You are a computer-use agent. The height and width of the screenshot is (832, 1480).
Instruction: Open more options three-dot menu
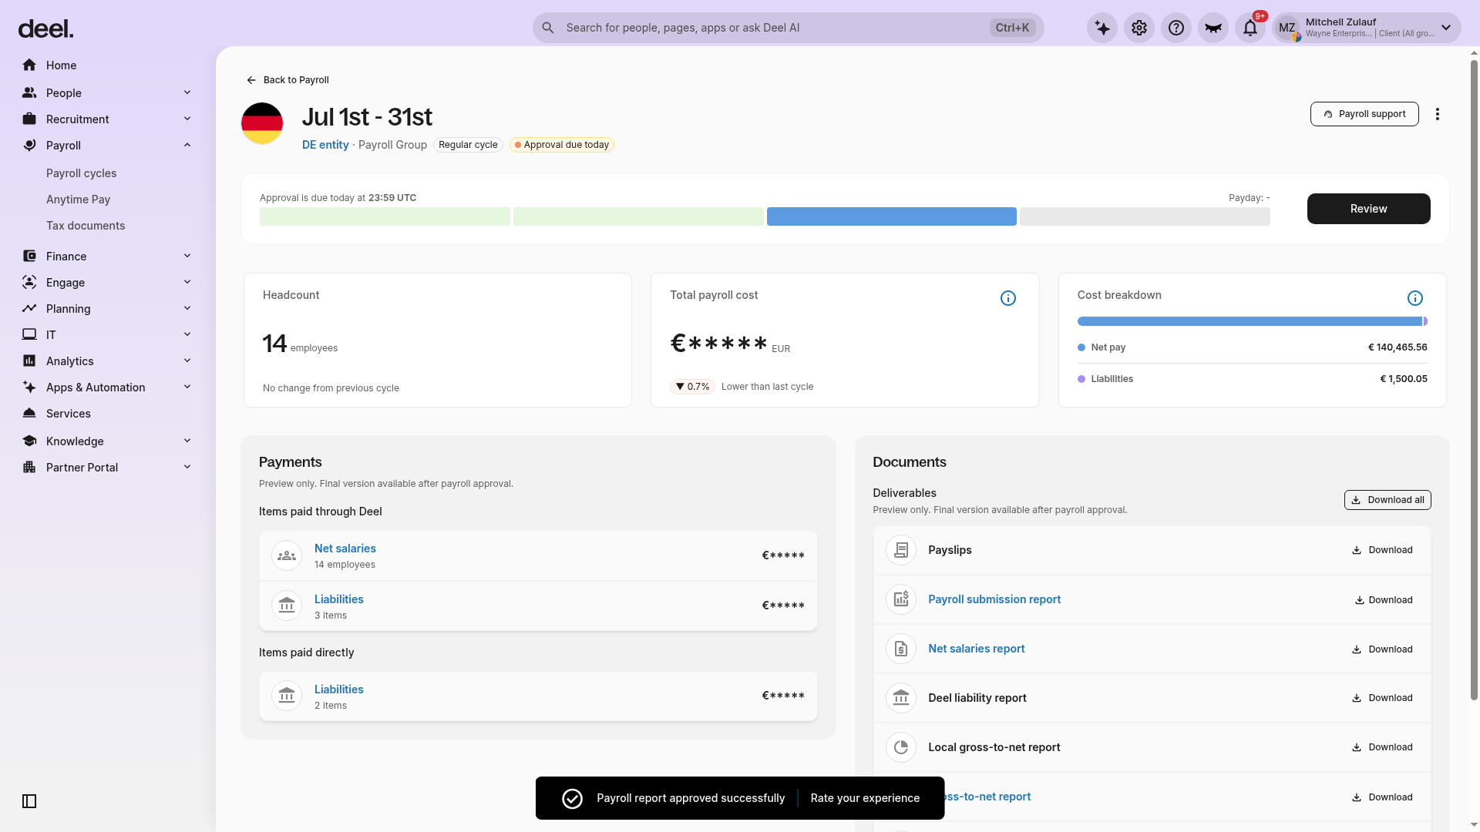(1438, 114)
